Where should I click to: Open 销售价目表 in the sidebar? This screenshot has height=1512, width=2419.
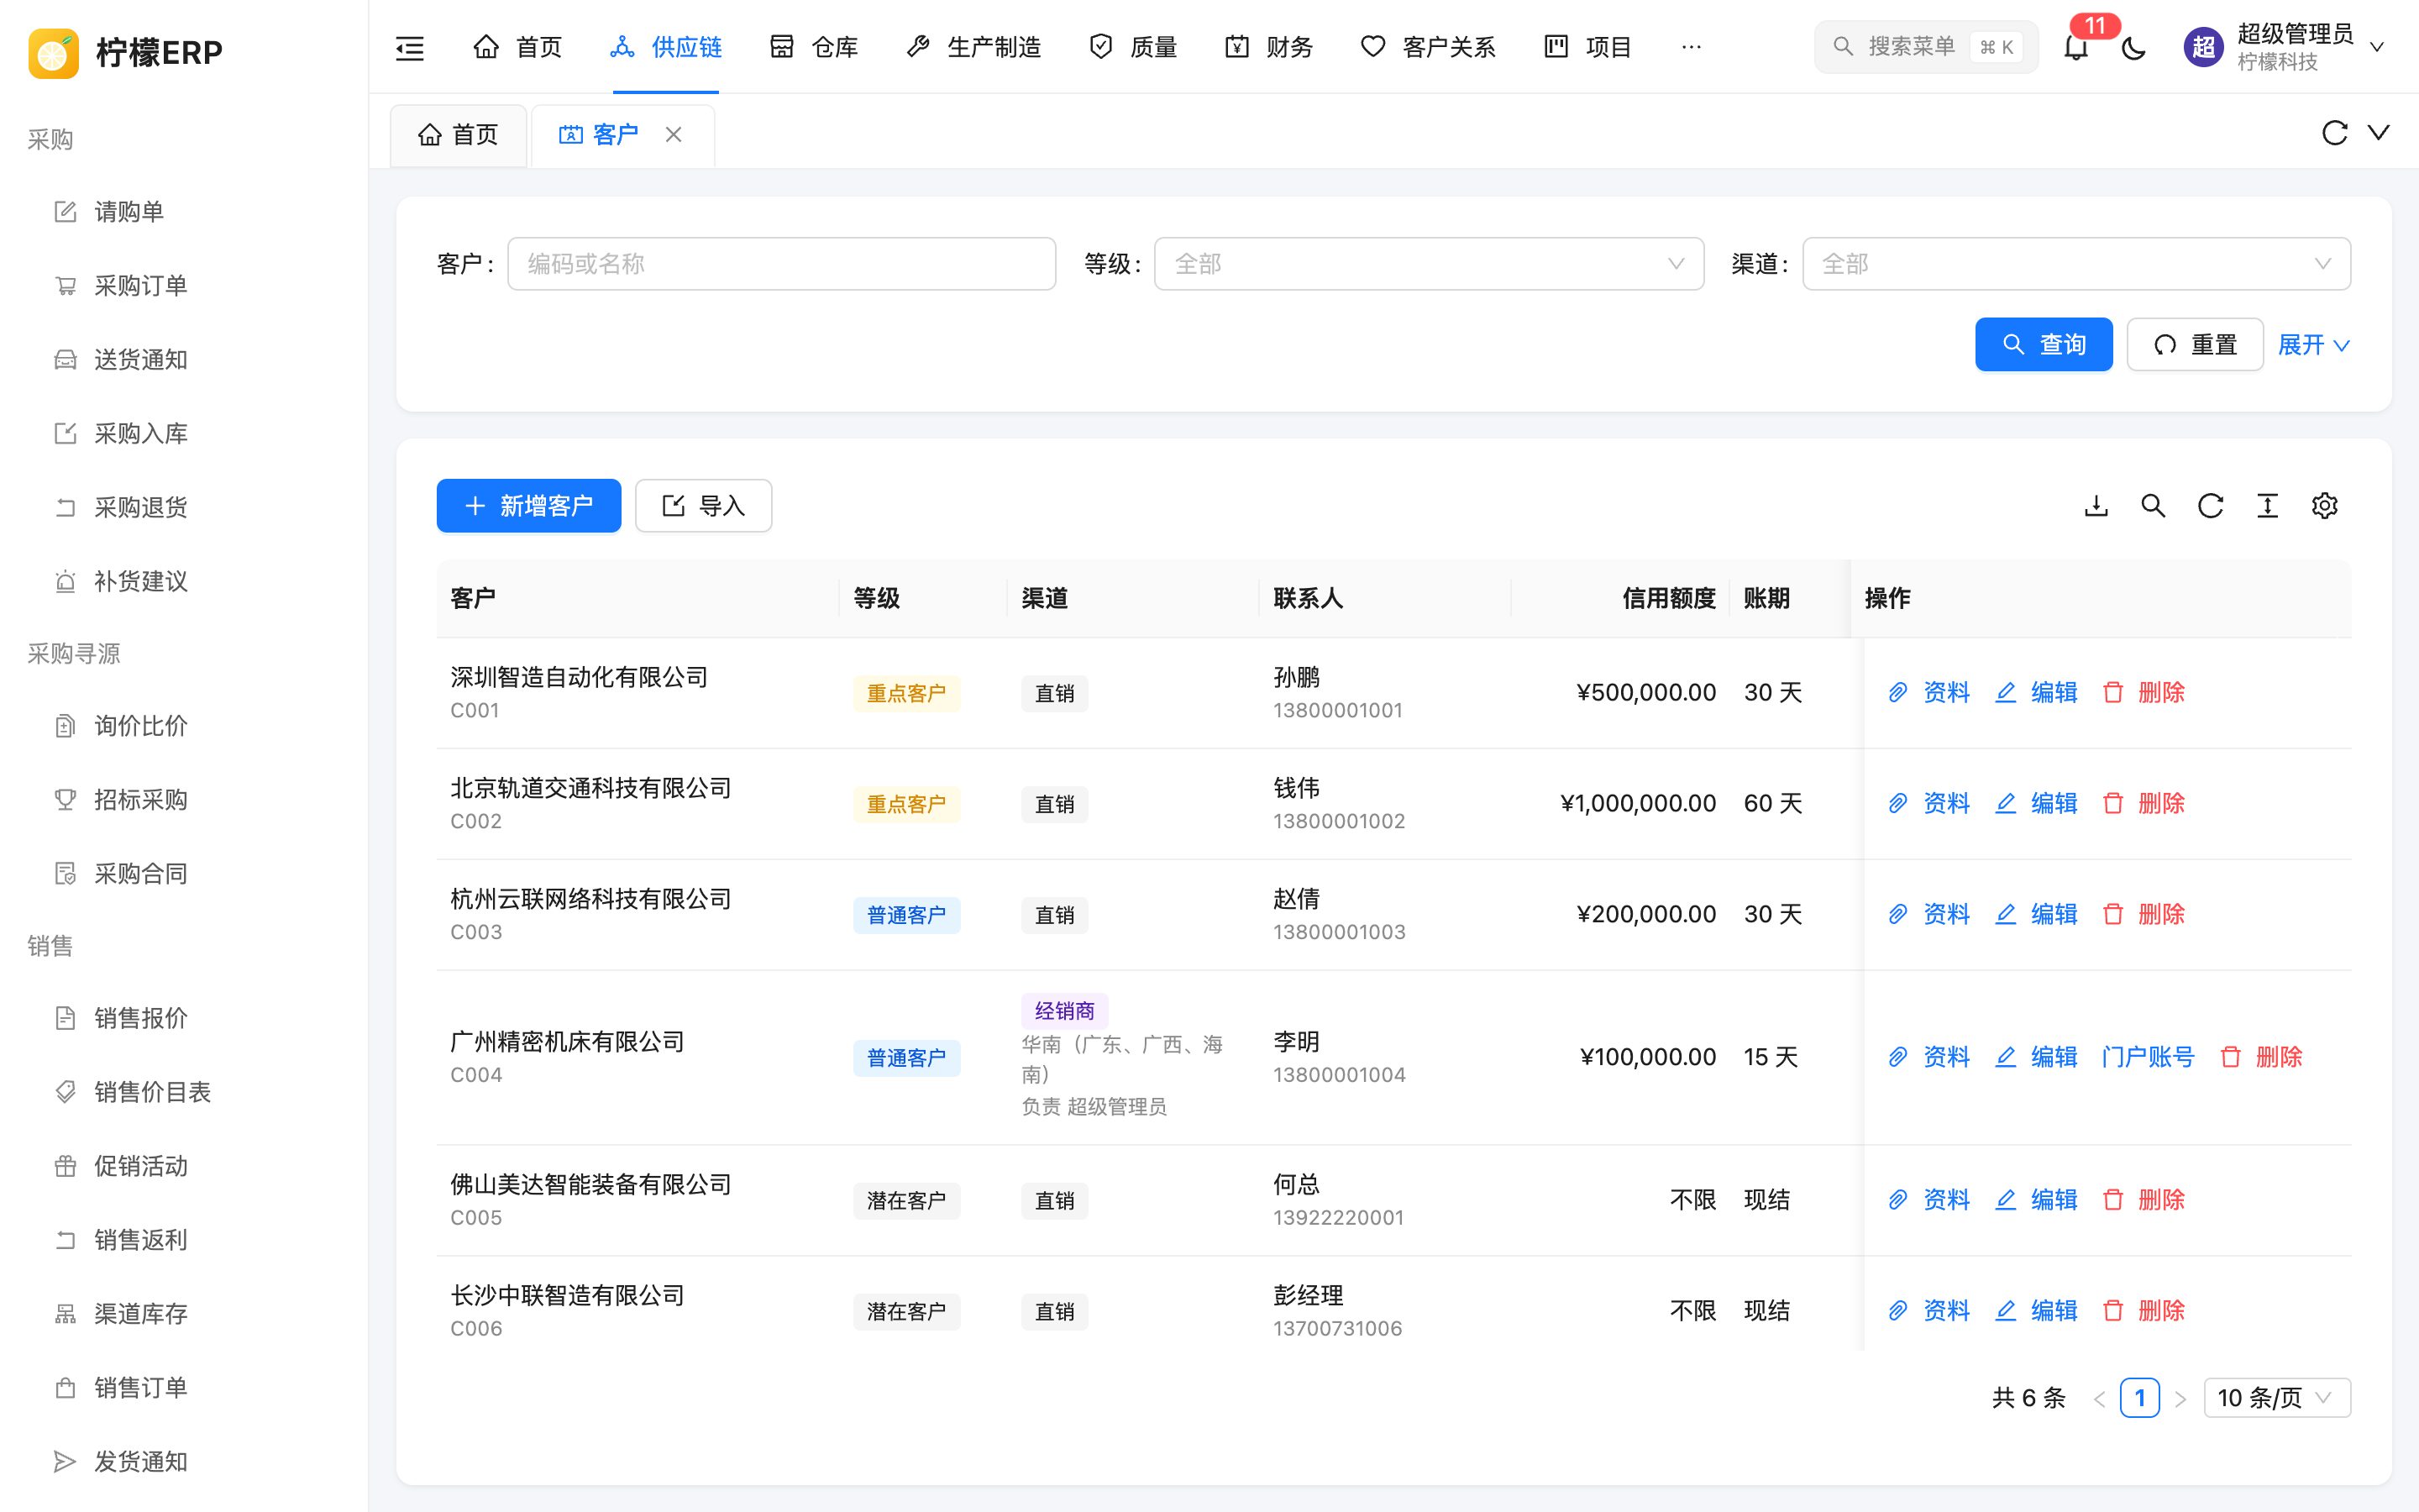click(x=184, y=1092)
